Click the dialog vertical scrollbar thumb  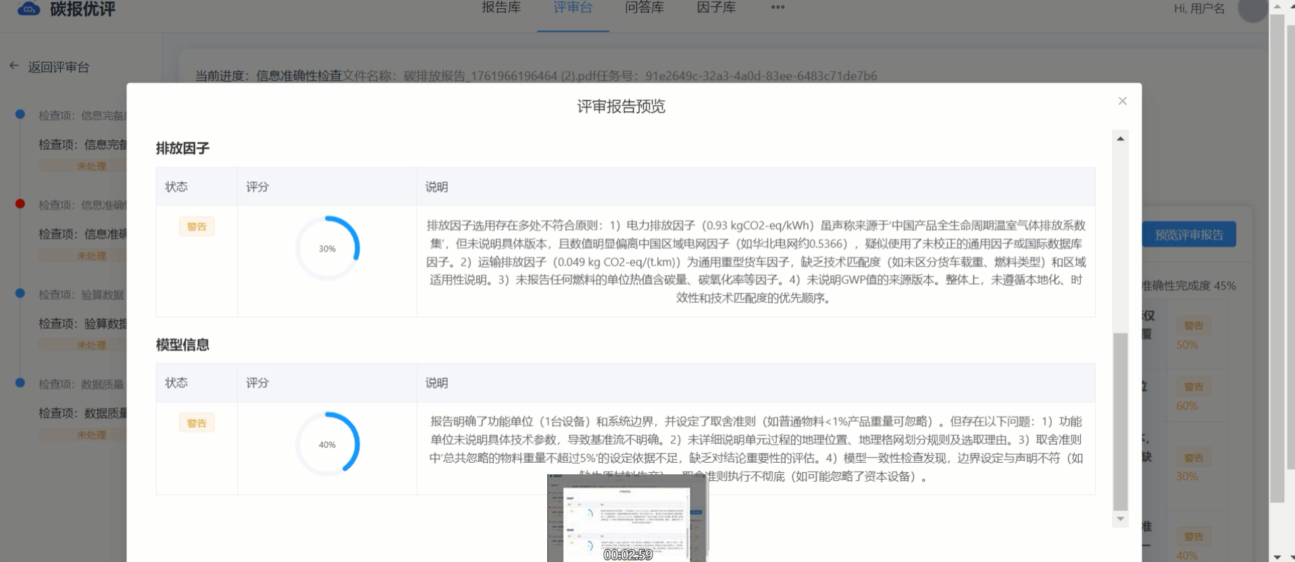click(1120, 421)
